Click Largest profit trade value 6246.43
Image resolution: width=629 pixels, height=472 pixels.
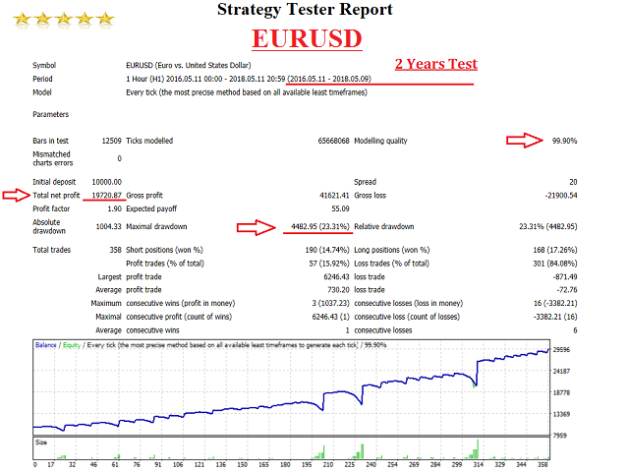click(336, 277)
